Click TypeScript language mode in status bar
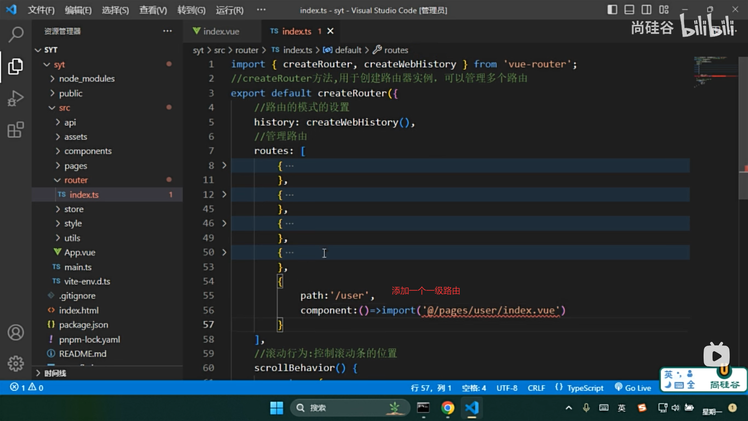Screen dimensions: 748x421 (585, 388)
